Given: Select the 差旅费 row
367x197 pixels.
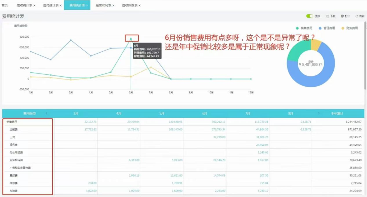Looking at the screenshot, I should [183, 176].
